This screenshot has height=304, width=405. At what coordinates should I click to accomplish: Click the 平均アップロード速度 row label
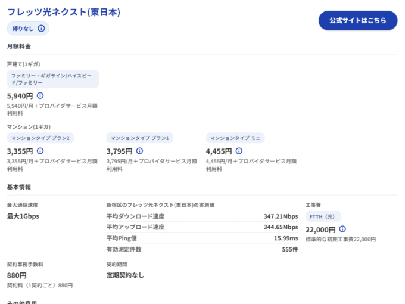(x=135, y=227)
